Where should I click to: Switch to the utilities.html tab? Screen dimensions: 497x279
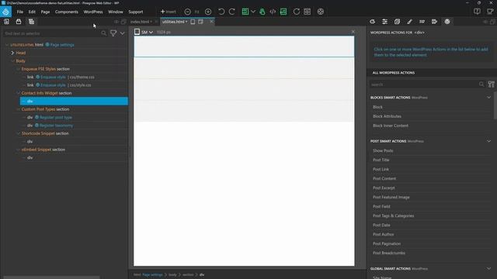(173, 22)
